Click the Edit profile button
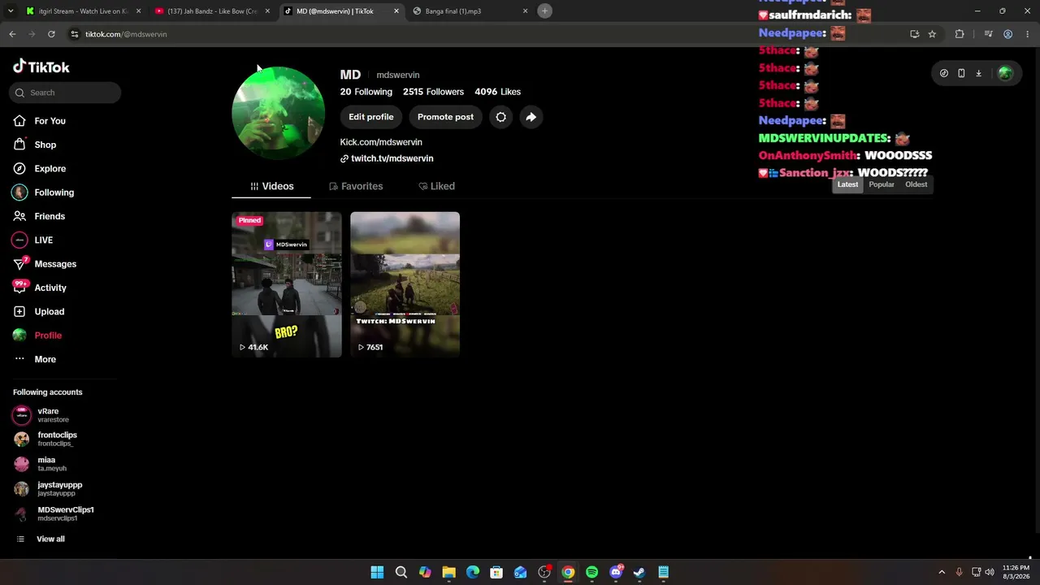The width and height of the screenshot is (1040, 585). [371, 117]
